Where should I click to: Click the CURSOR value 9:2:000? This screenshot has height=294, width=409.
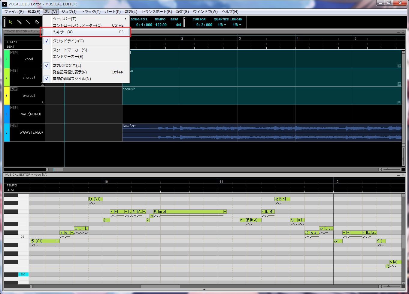(x=204, y=25)
